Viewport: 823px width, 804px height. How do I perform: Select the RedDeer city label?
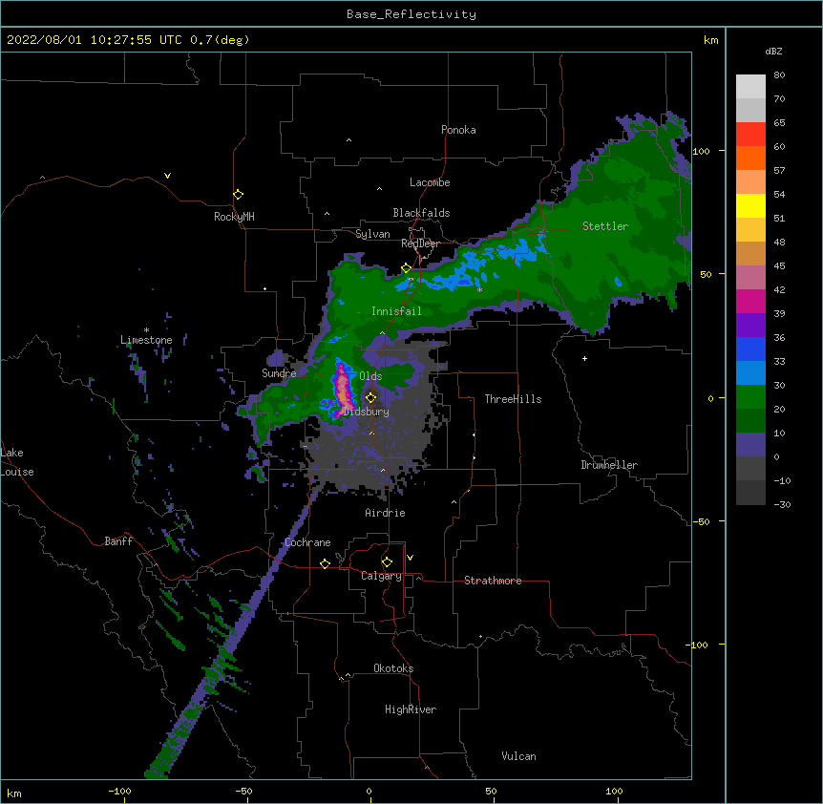(x=420, y=243)
